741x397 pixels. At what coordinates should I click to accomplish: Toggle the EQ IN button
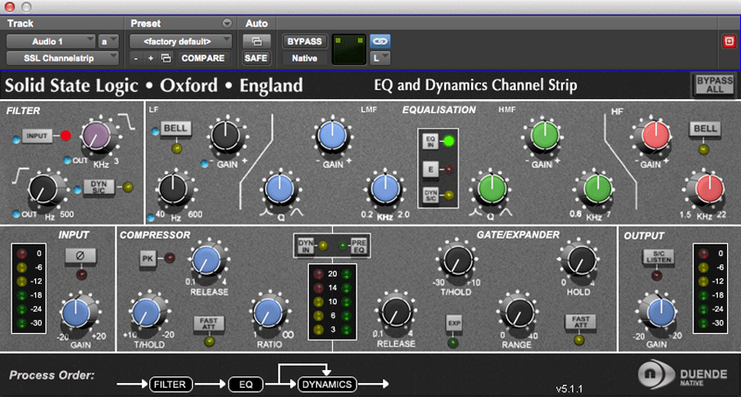430,141
